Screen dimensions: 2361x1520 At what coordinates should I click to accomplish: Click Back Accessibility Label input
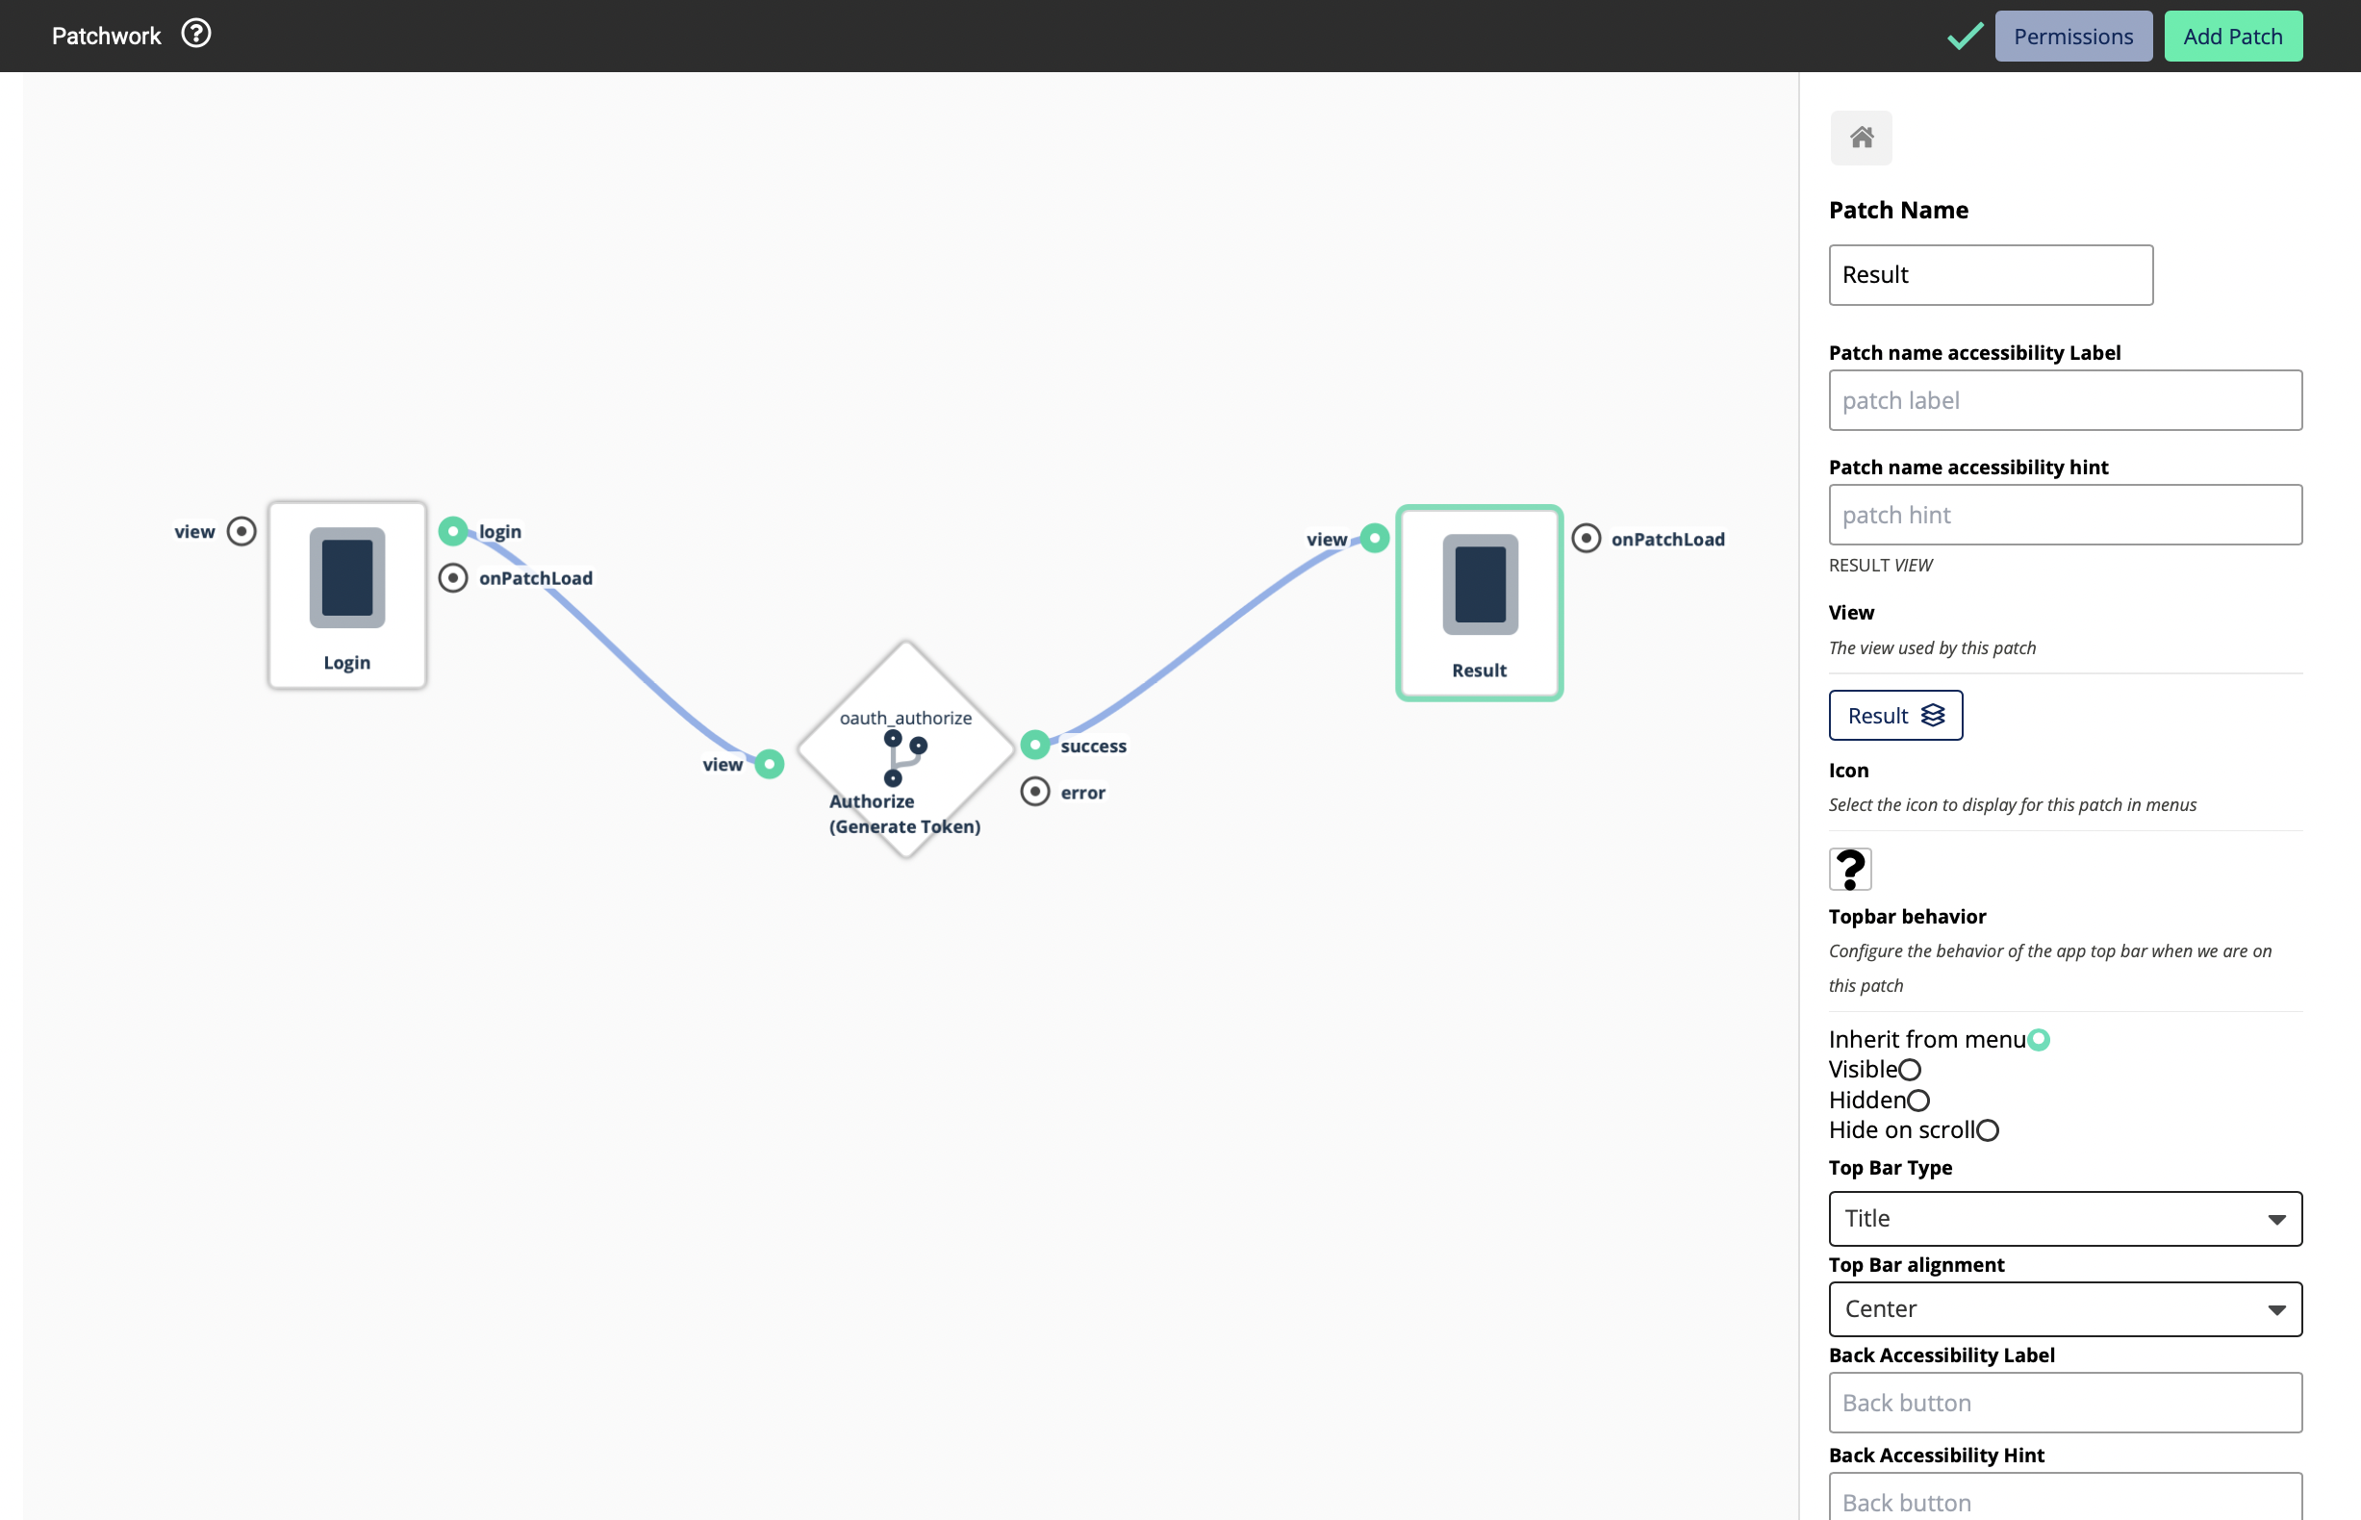(2064, 1402)
